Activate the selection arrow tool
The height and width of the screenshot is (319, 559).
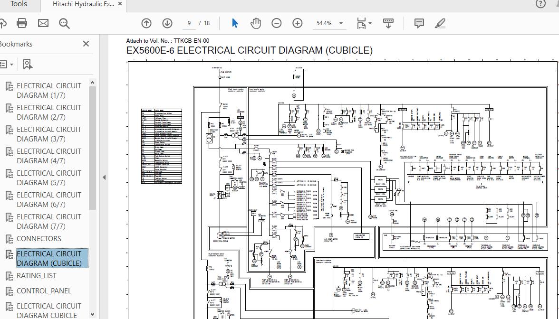click(234, 22)
